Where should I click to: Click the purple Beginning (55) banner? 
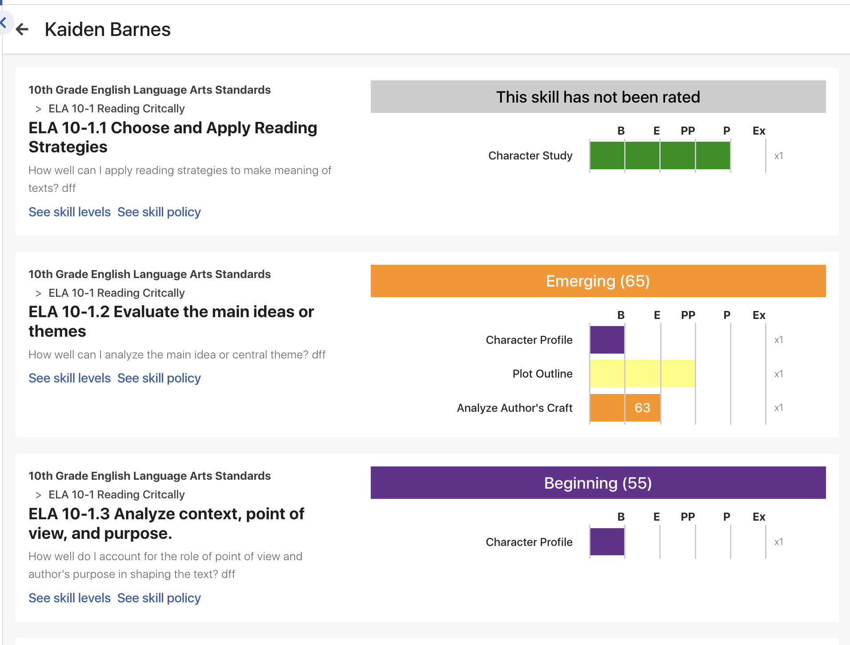coord(598,483)
